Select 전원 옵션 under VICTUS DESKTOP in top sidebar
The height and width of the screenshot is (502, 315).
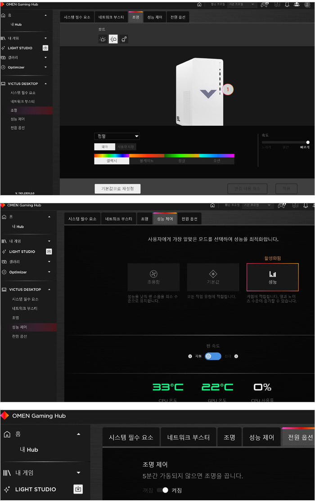18,128
